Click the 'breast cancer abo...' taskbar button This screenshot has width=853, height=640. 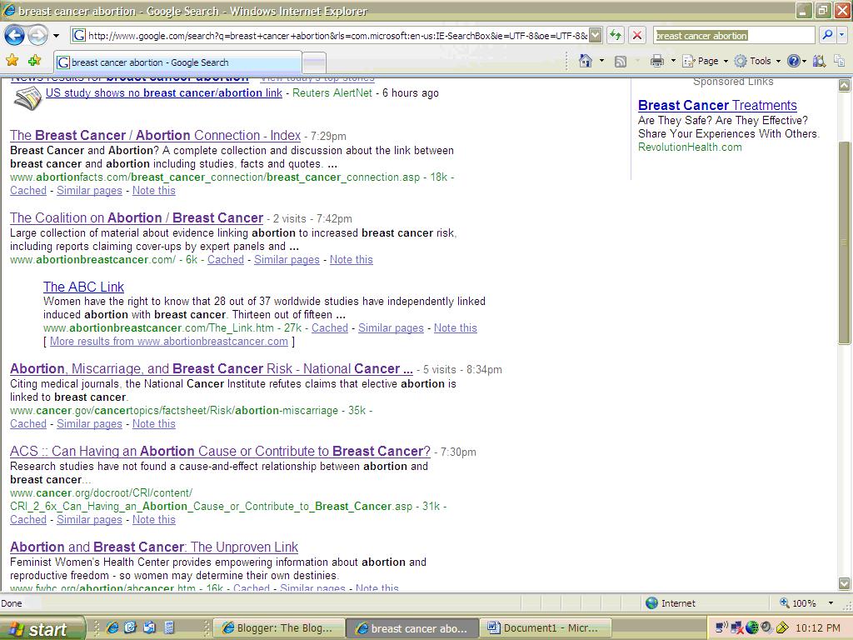click(x=412, y=628)
